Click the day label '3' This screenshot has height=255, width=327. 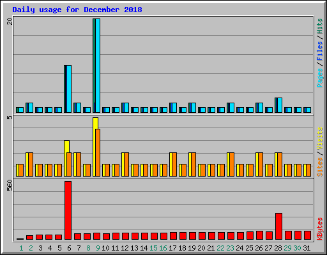40,248
